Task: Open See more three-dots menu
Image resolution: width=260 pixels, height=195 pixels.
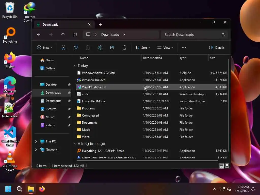Action: [x=184, y=47]
